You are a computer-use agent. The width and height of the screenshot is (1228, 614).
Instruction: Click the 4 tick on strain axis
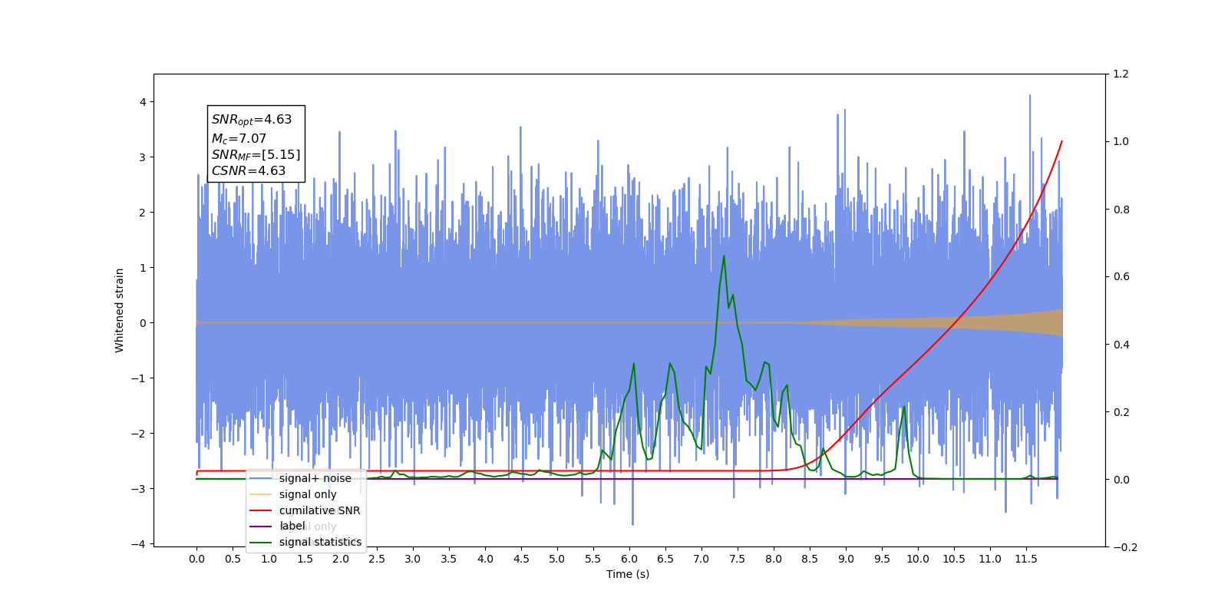[143, 102]
